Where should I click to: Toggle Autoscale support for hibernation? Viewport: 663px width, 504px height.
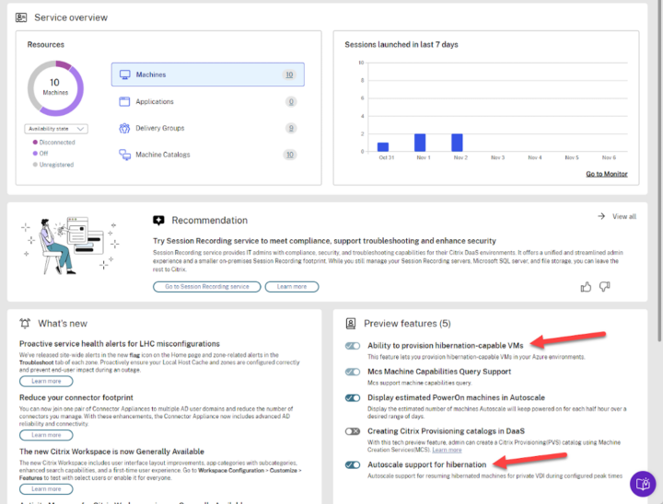click(353, 464)
